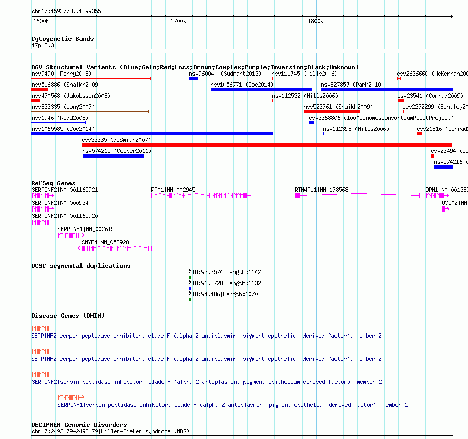Viewport: 468px width, 439px height.
Task: Select the esv2636660 red glyph
Action: [399, 79]
